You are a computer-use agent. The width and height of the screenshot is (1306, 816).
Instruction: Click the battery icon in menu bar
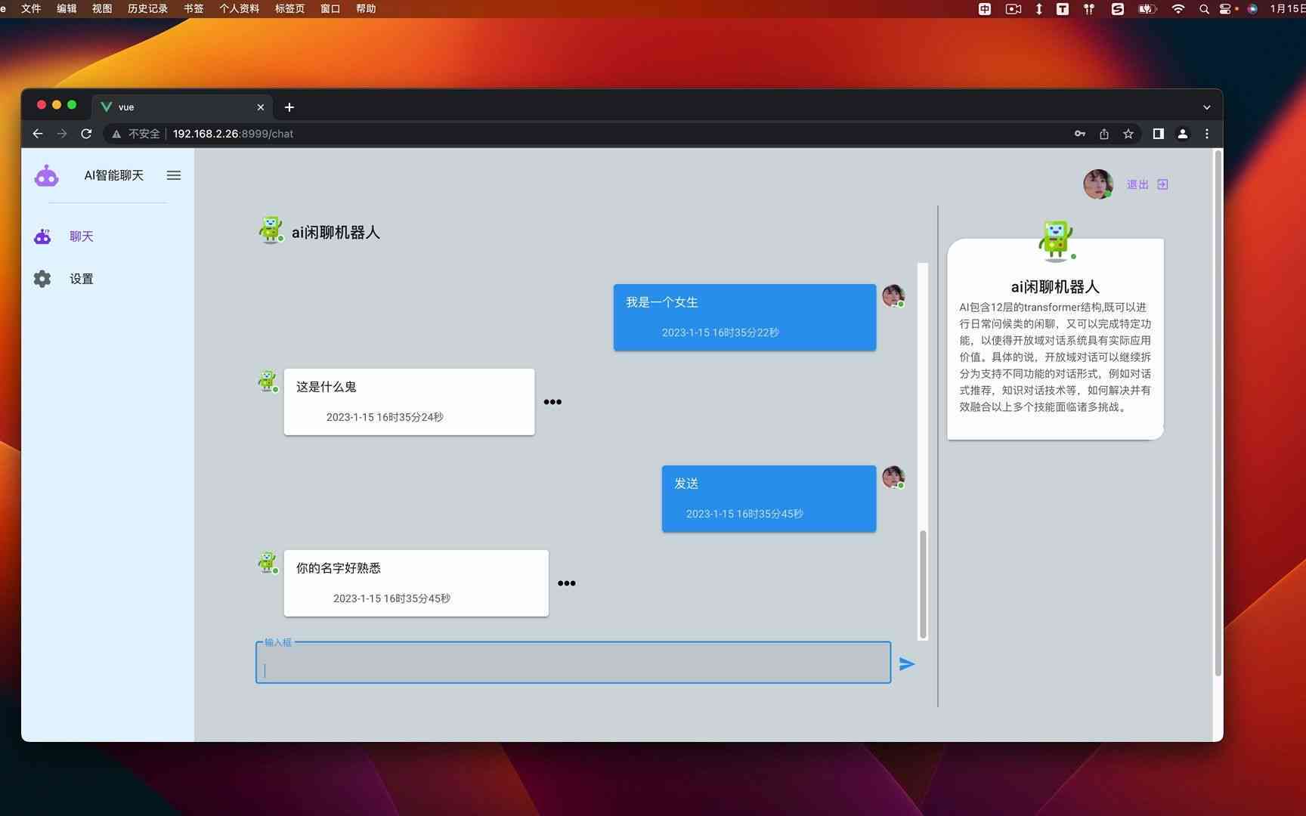click(x=1147, y=8)
